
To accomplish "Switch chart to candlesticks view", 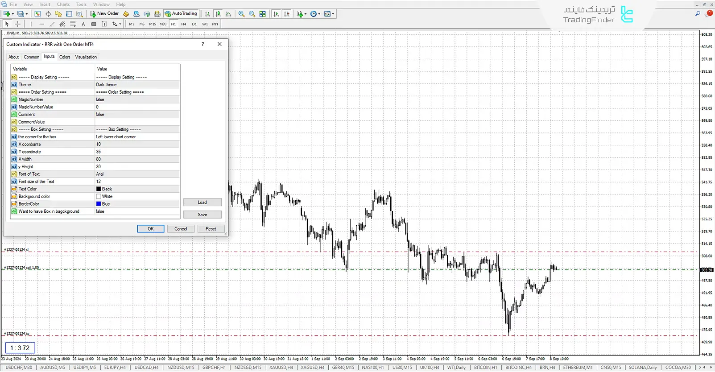I will click(218, 14).
